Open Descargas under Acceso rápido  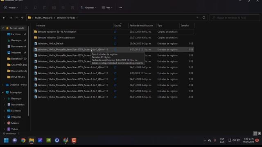pos(16,40)
